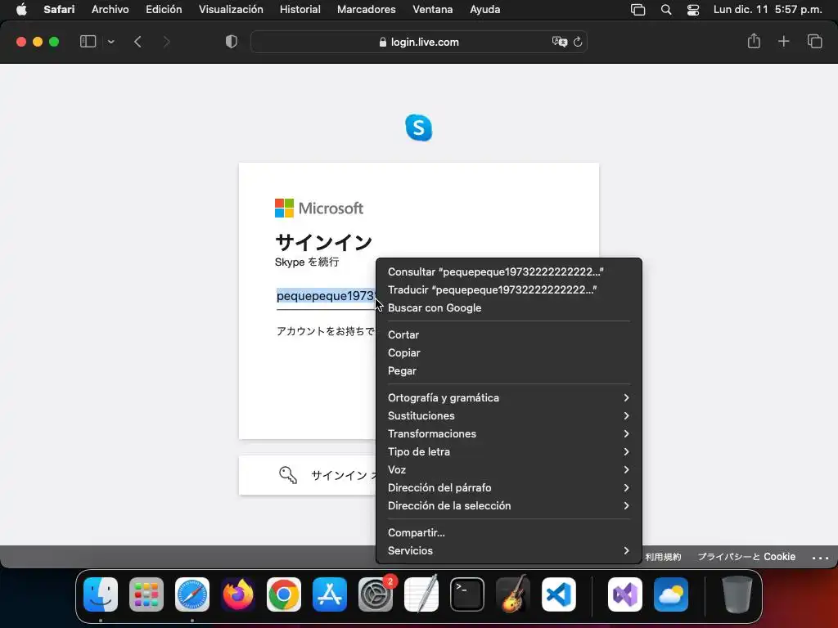Viewport: 838px width, 628px height.
Task: Open Finder from the Dock
Action: 101,594
